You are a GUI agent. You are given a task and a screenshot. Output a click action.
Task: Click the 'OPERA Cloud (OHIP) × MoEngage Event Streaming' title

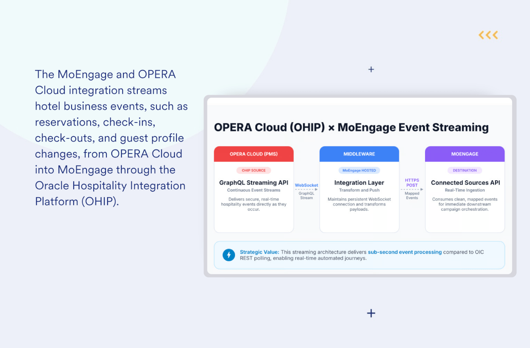pyautogui.click(x=351, y=127)
